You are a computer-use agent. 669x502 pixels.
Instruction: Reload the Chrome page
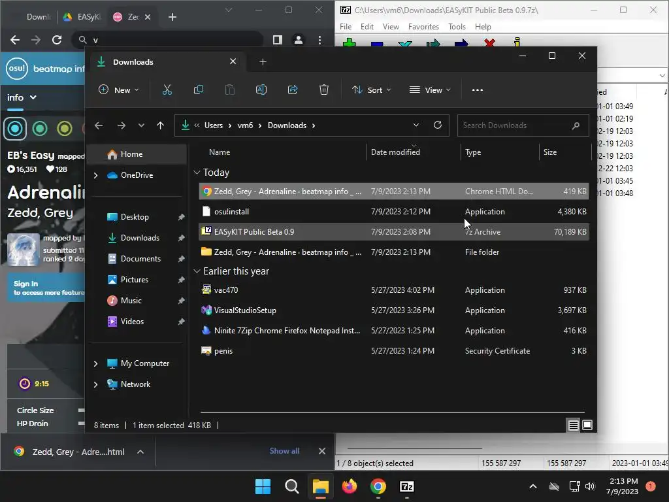coord(57,40)
